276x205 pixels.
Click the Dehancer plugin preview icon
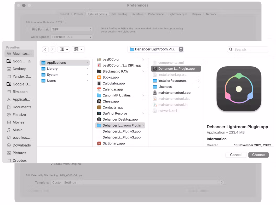pos(239,89)
